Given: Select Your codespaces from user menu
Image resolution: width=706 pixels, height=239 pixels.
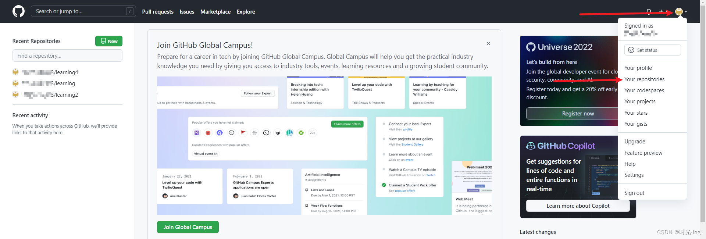Looking at the screenshot, I should click(x=644, y=90).
